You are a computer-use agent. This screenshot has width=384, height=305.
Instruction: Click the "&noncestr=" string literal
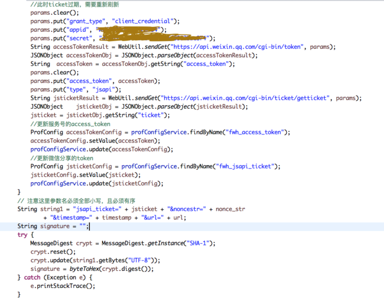point(187,209)
